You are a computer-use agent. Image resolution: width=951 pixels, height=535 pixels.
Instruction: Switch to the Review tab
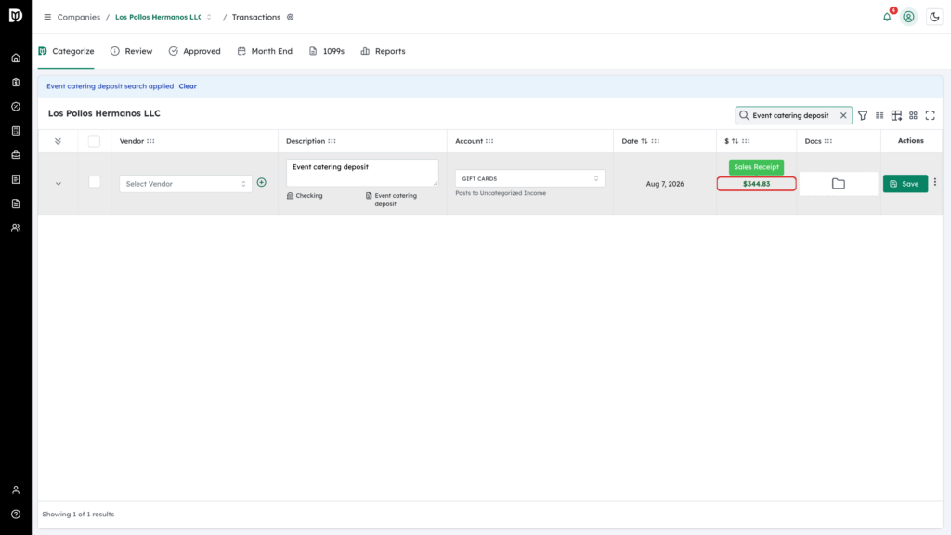coord(131,52)
